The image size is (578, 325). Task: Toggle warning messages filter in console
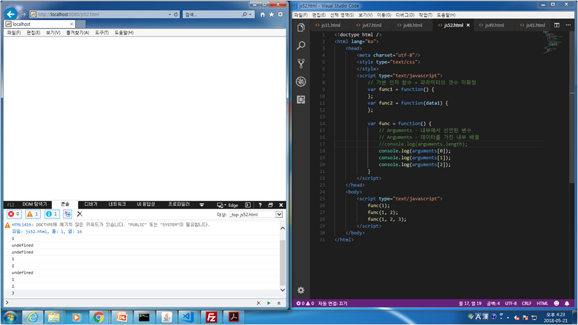33,214
